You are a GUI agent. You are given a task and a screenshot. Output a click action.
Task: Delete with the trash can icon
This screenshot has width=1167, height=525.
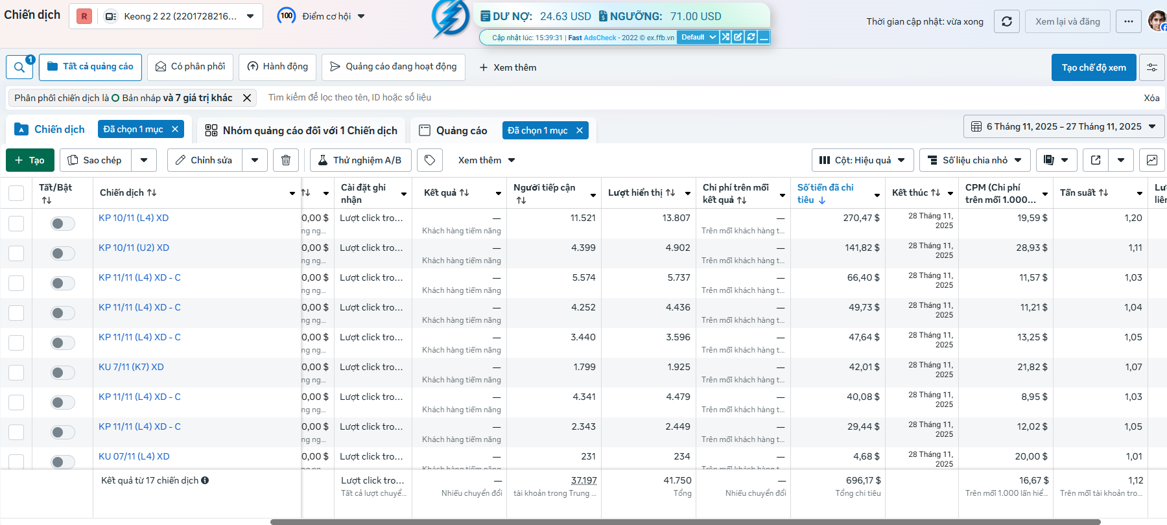286,160
